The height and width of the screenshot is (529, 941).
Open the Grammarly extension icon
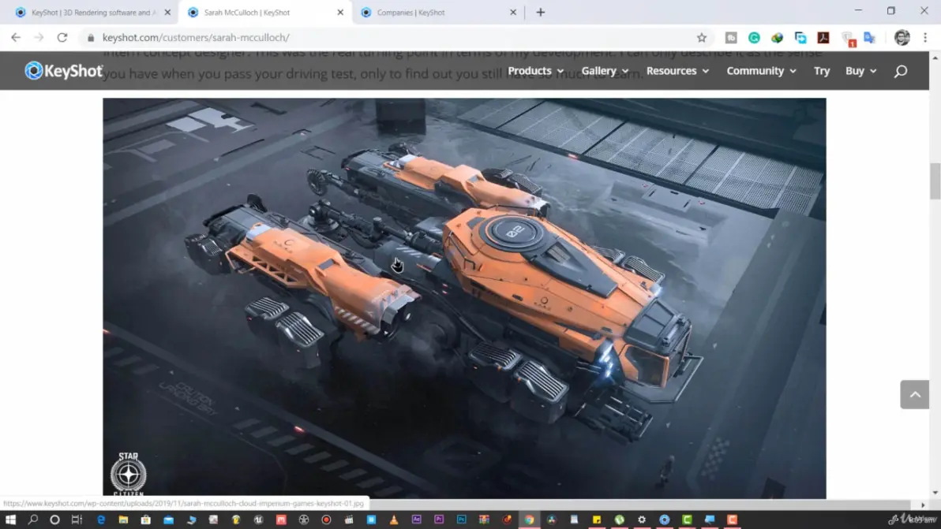click(x=754, y=38)
